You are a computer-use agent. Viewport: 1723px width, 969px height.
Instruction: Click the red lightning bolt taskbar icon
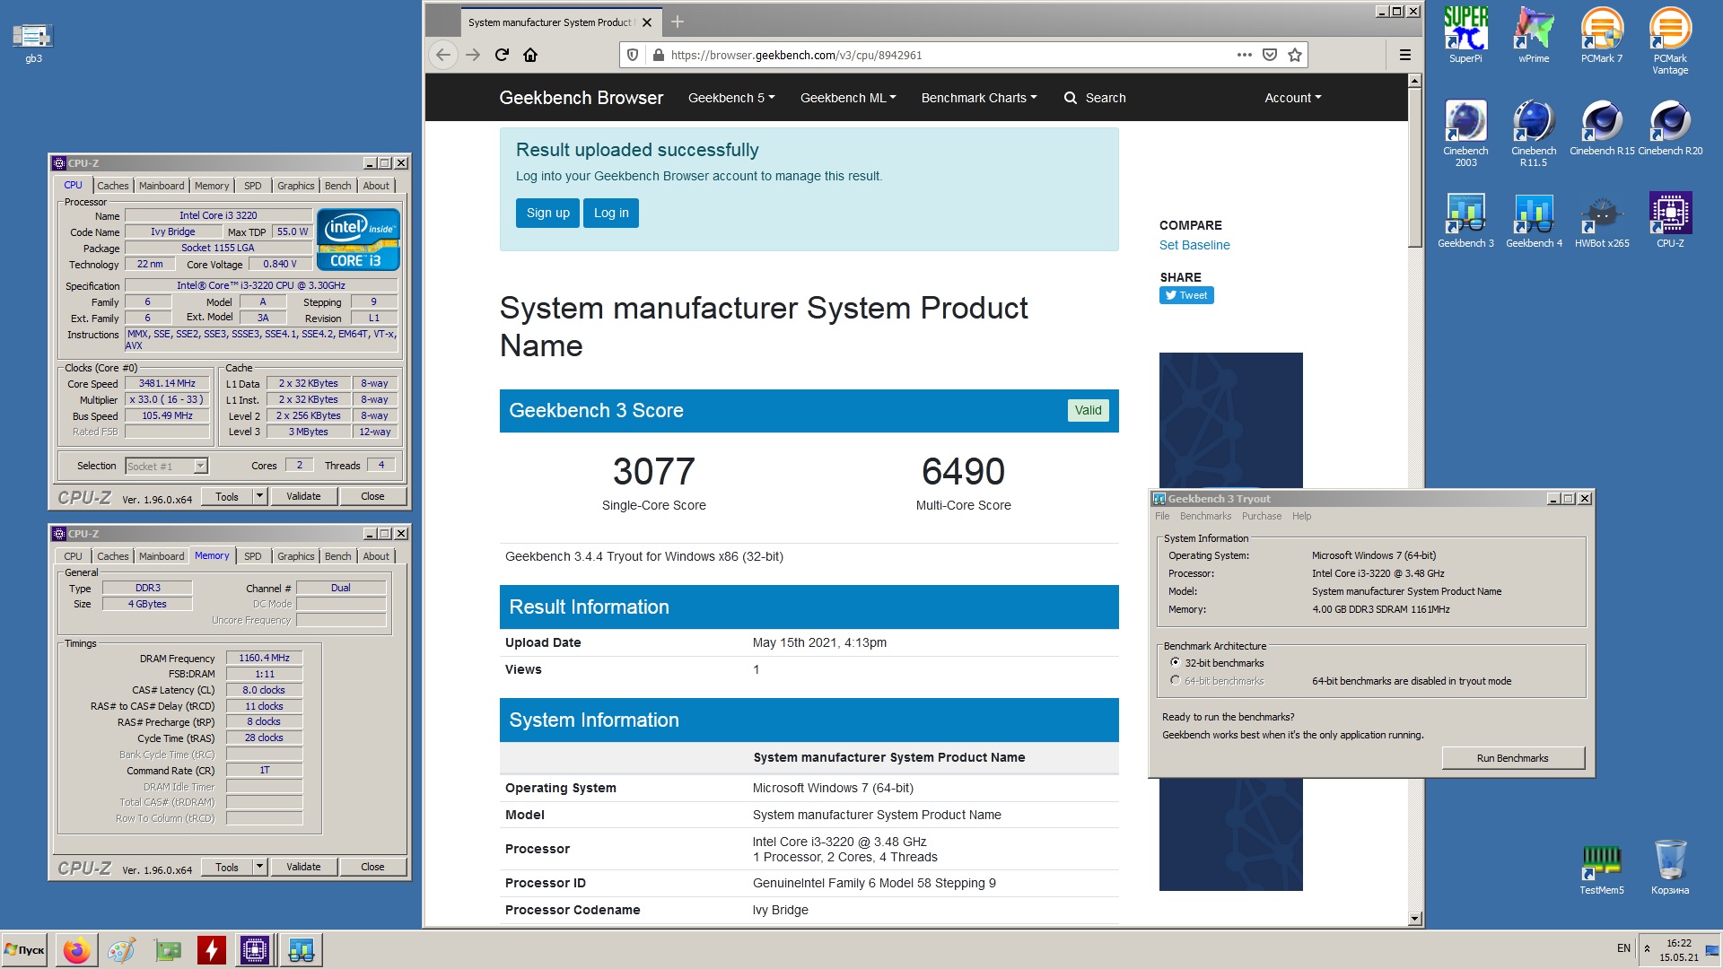click(212, 950)
